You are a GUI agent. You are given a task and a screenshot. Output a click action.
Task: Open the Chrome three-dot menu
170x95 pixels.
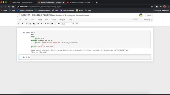point(168,7)
